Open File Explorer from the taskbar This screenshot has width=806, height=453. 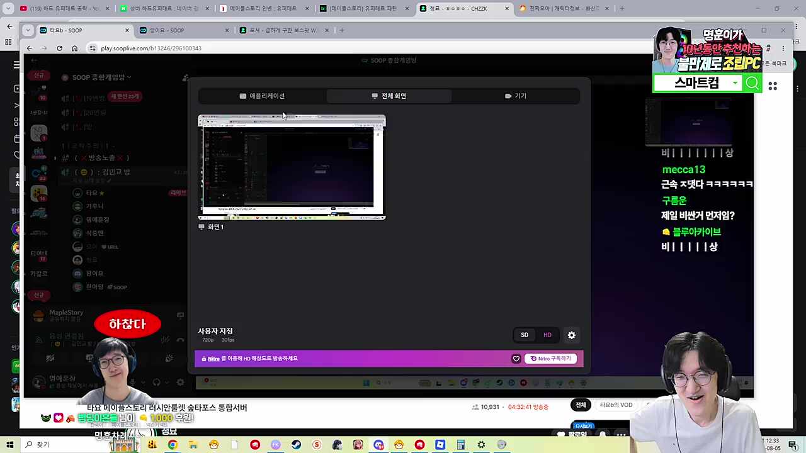click(x=193, y=445)
